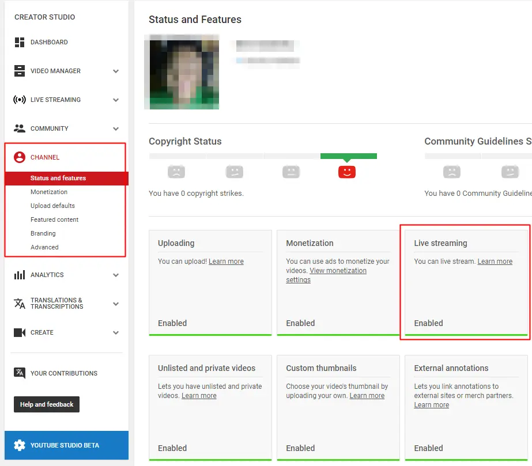Expand the Video Manager section
The width and height of the screenshot is (532, 466).
click(x=116, y=71)
